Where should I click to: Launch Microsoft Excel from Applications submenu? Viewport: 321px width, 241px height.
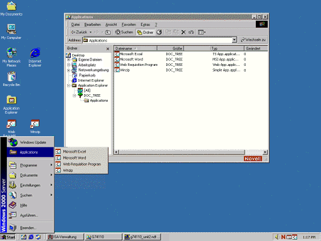tap(82, 151)
